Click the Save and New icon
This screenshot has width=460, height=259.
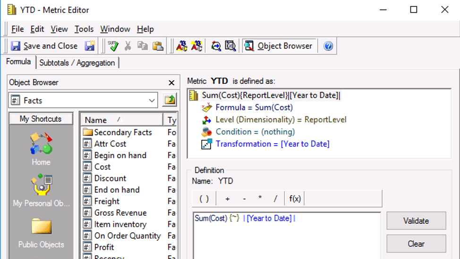tap(89, 46)
